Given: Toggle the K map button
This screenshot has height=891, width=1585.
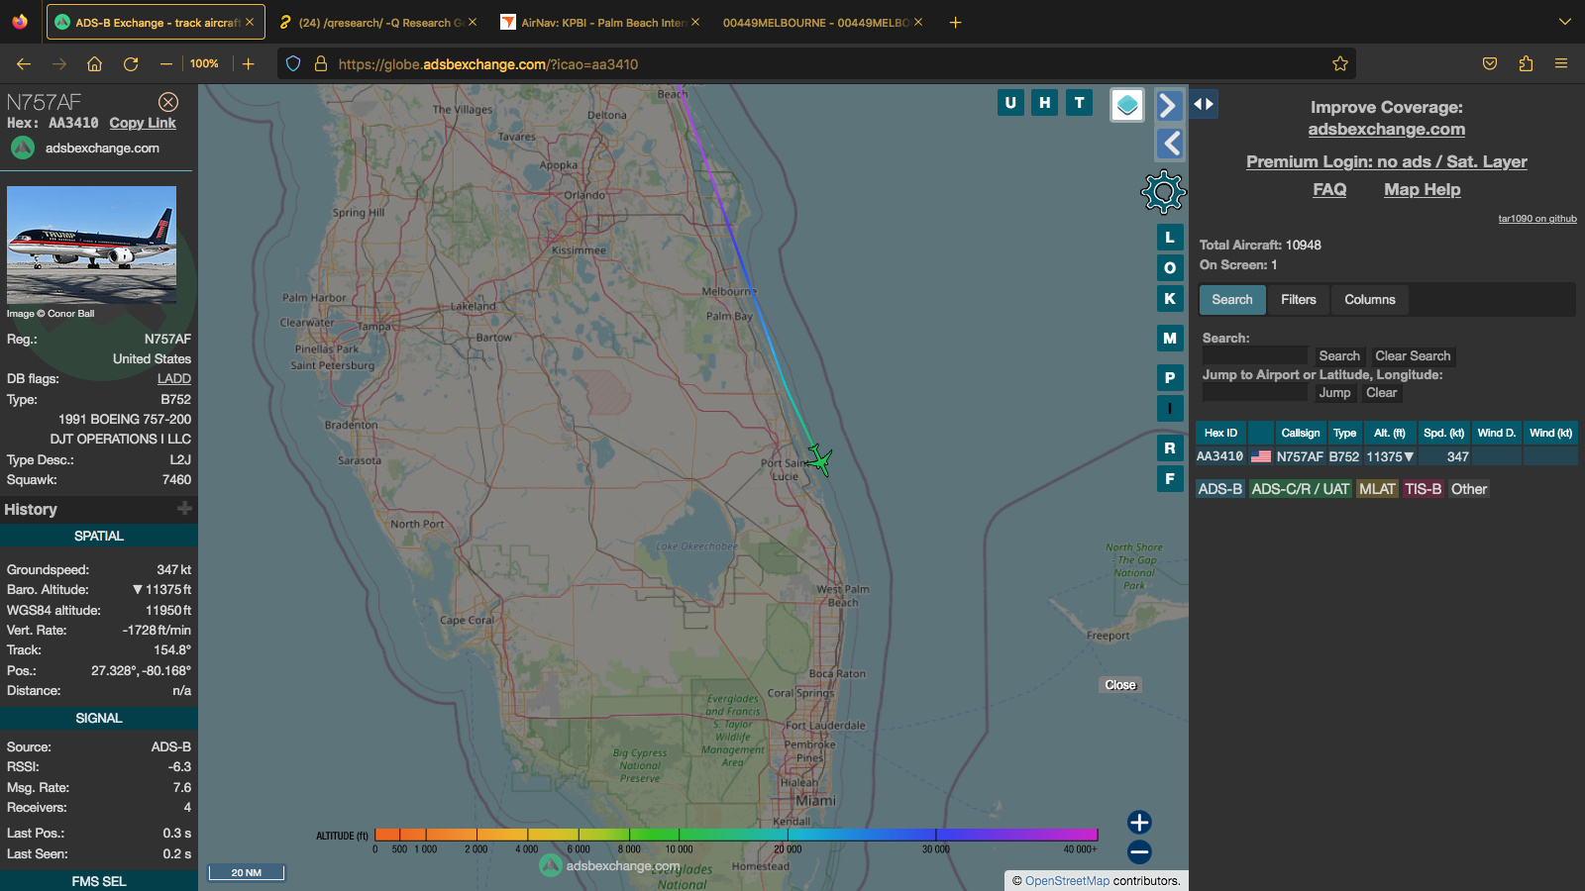Looking at the screenshot, I should tap(1170, 299).
